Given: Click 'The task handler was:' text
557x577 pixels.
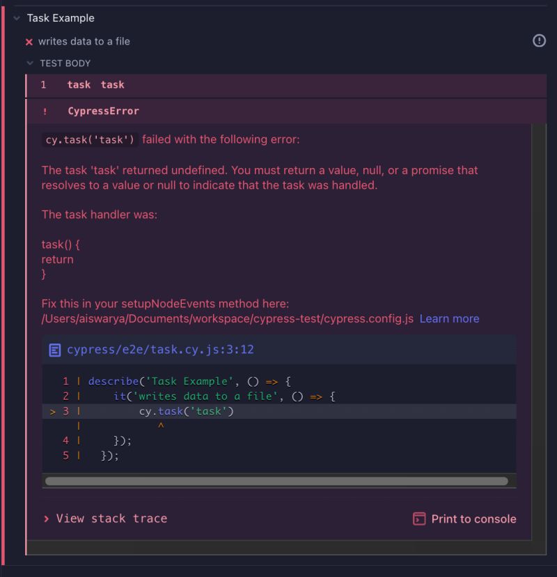Looking at the screenshot, I should [100, 215].
